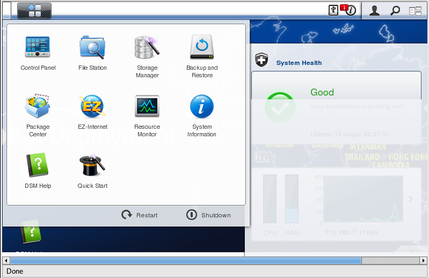Click the RAM usage bar
Viewport: 429px width, 278px height.
coord(292,199)
